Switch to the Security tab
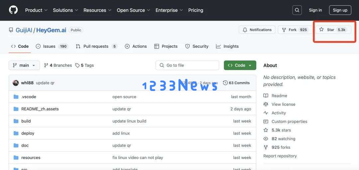The image size is (359, 170). [x=197, y=46]
